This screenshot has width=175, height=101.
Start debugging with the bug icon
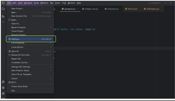click(171, 3)
